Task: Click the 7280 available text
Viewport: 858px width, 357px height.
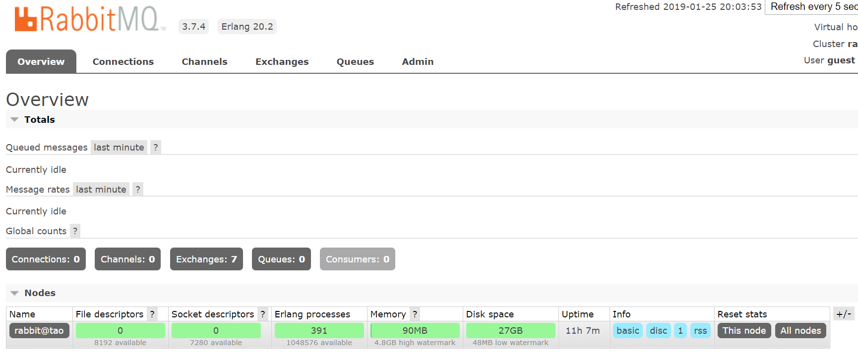Action: pos(216,343)
